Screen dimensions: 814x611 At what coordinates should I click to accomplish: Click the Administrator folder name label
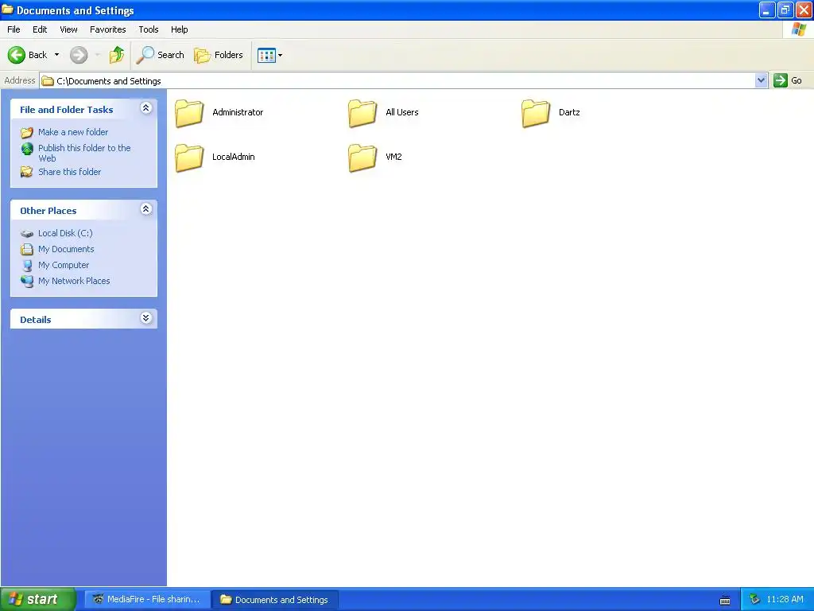click(238, 112)
